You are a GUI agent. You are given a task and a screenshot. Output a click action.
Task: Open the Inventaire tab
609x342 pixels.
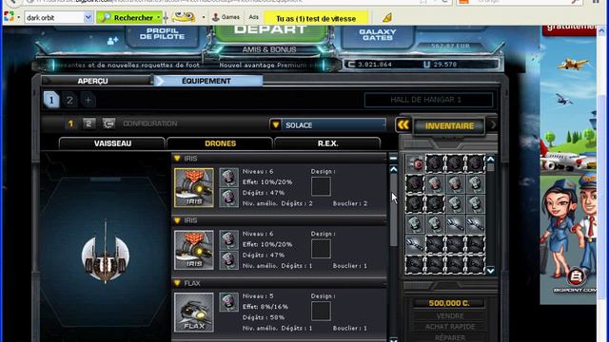coord(449,126)
